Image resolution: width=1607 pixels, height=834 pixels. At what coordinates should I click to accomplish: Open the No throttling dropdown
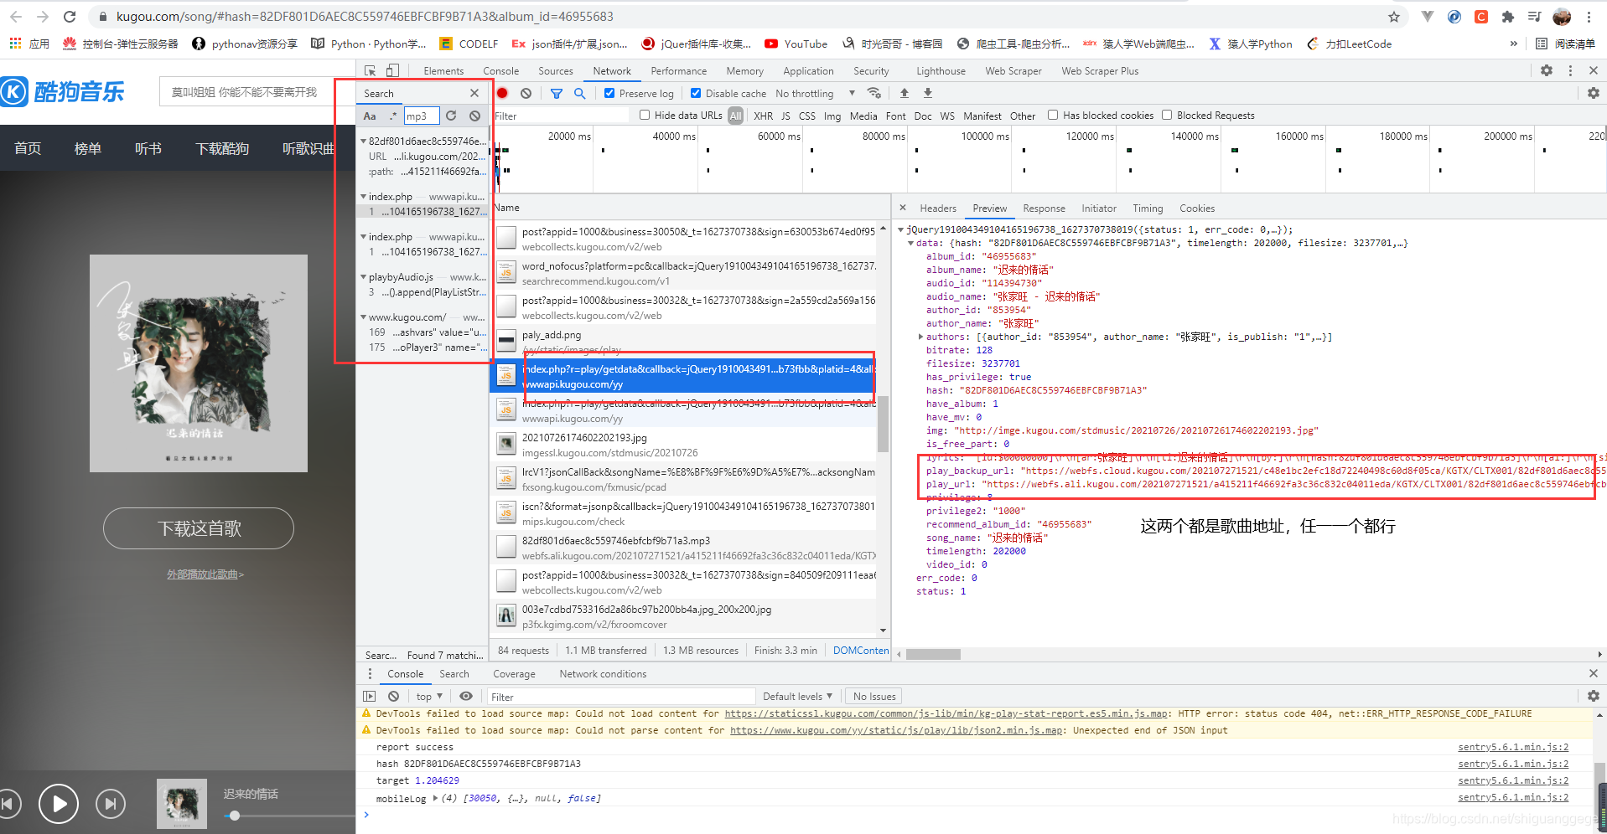pyautogui.click(x=814, y=93)
